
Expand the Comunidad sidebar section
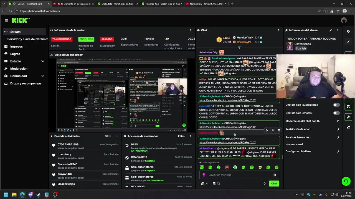pos(43,76)
